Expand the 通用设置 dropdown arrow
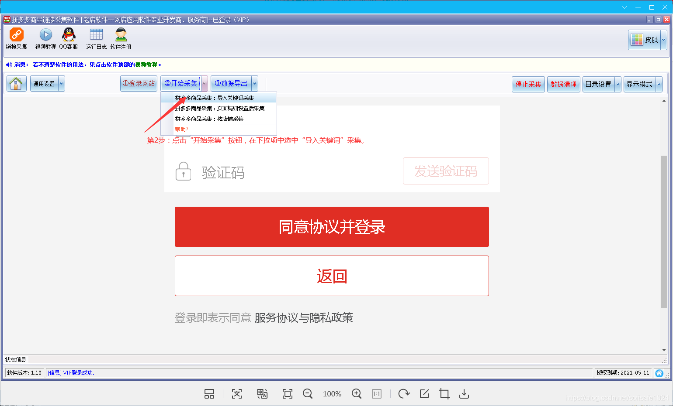This screenshot has height=406, width=673. pyautogui.click(x=62, y=84)
